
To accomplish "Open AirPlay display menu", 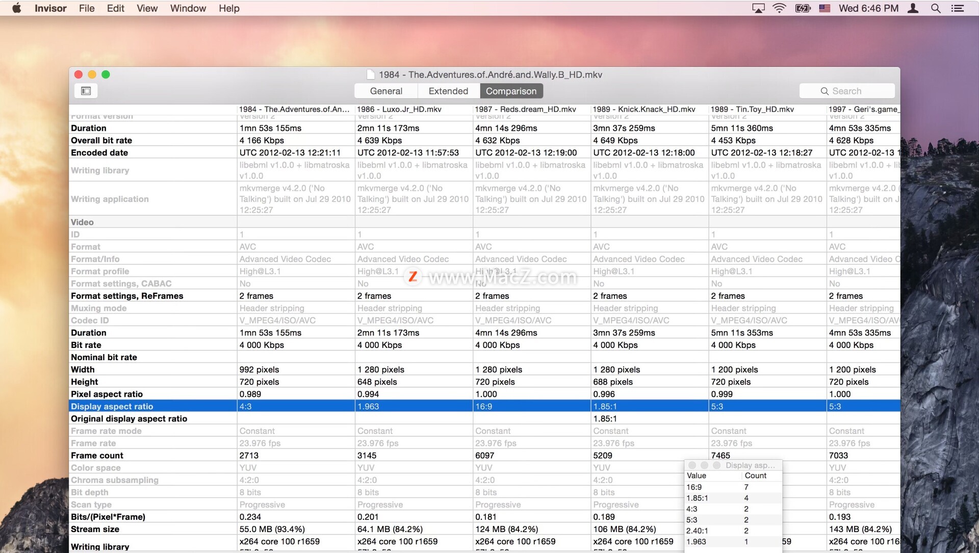I will [758, 8].
